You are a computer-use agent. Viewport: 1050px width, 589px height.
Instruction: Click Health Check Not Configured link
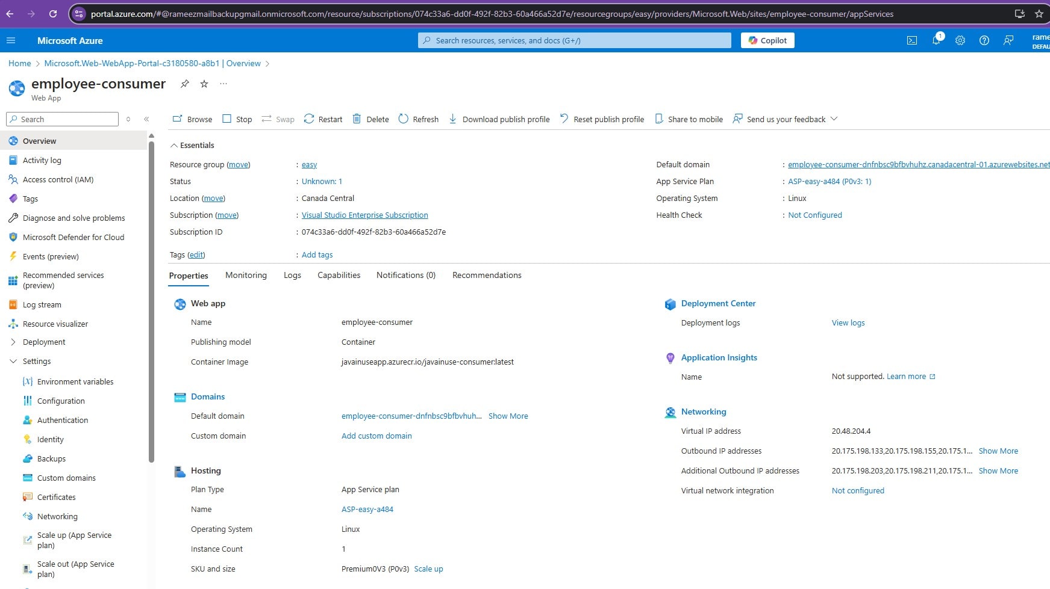coord(814,215)
